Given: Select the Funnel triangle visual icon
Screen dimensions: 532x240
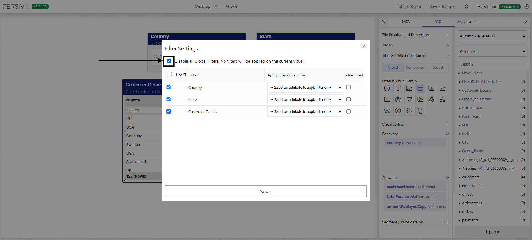Looking at the screenshot, I should (x=409, y=99).
